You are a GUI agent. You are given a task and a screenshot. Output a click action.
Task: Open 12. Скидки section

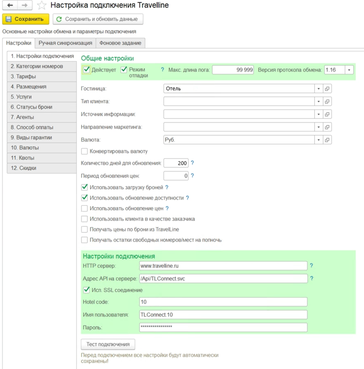42,168
